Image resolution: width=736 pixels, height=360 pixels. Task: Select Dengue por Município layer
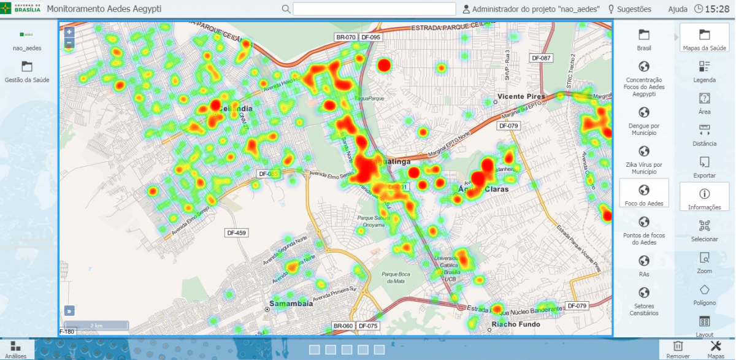pos(644,120)
